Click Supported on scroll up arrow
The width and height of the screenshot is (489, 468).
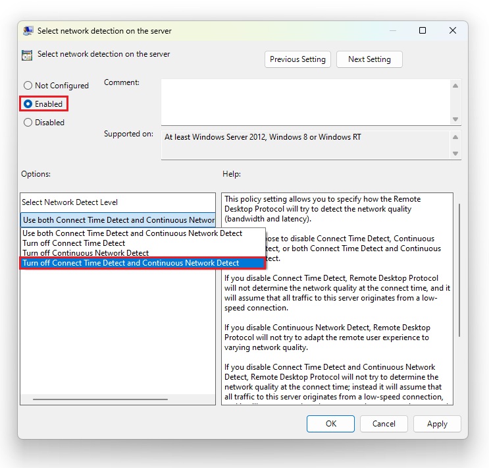click(x=455, y=137)
